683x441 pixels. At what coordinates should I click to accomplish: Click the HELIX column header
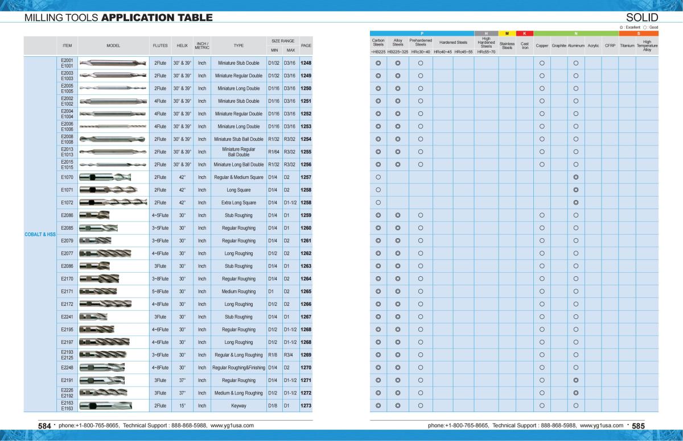[182, 45]
